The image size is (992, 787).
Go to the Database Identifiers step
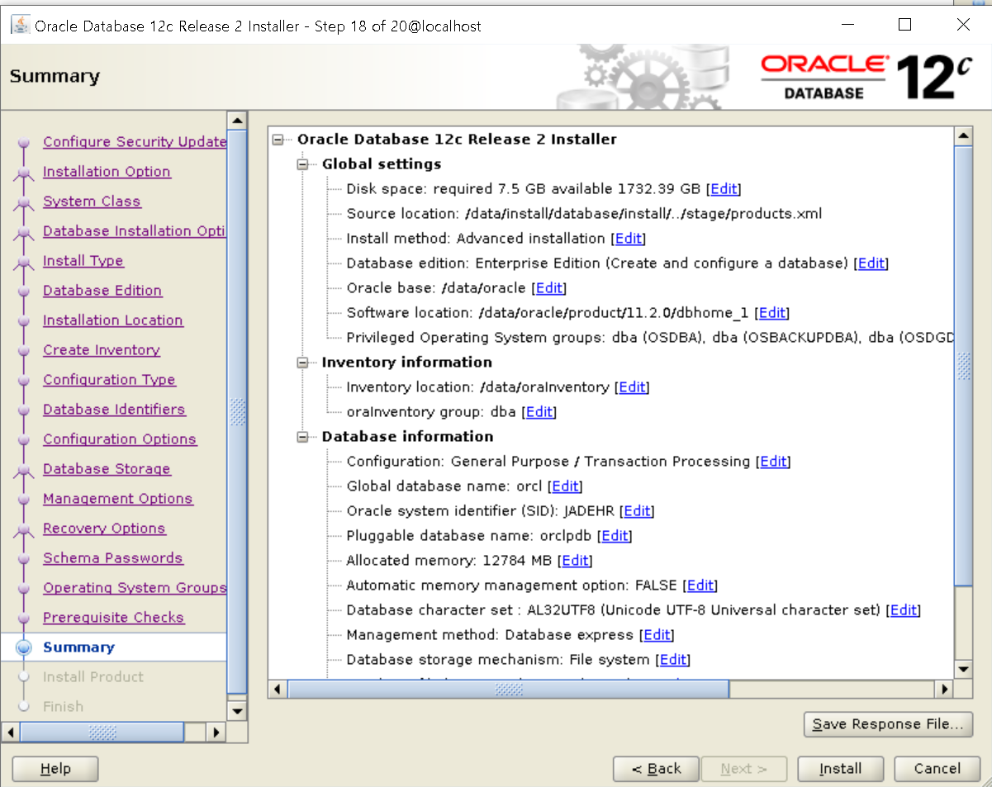pos(114,410)
